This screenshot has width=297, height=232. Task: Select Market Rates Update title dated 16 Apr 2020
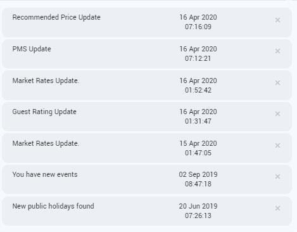click(46, 81)
